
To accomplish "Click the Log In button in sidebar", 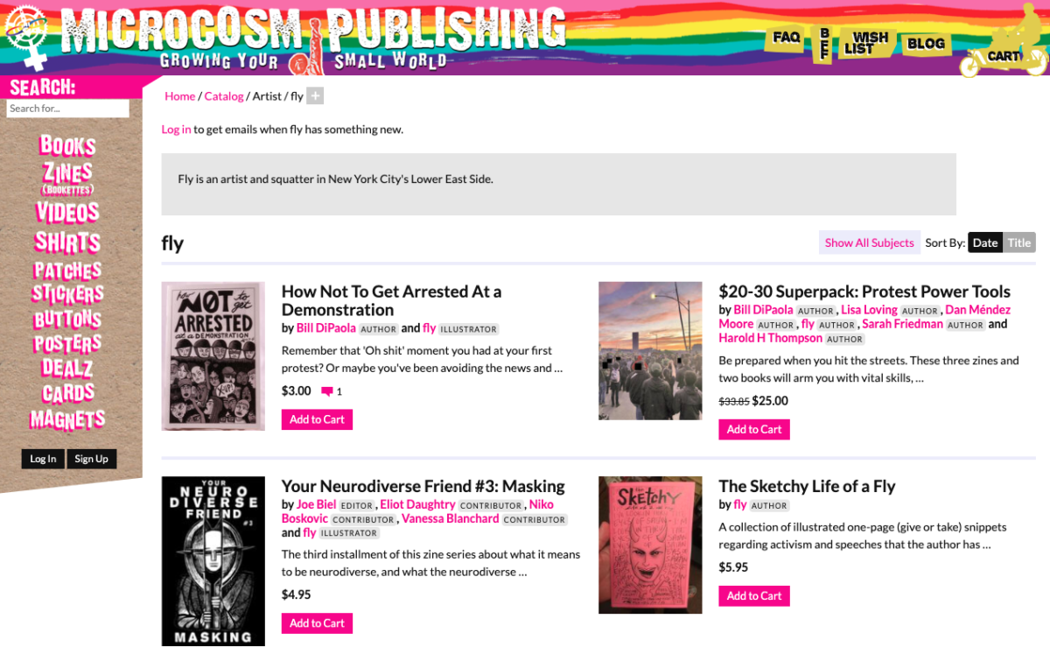I will coord(43,459).
